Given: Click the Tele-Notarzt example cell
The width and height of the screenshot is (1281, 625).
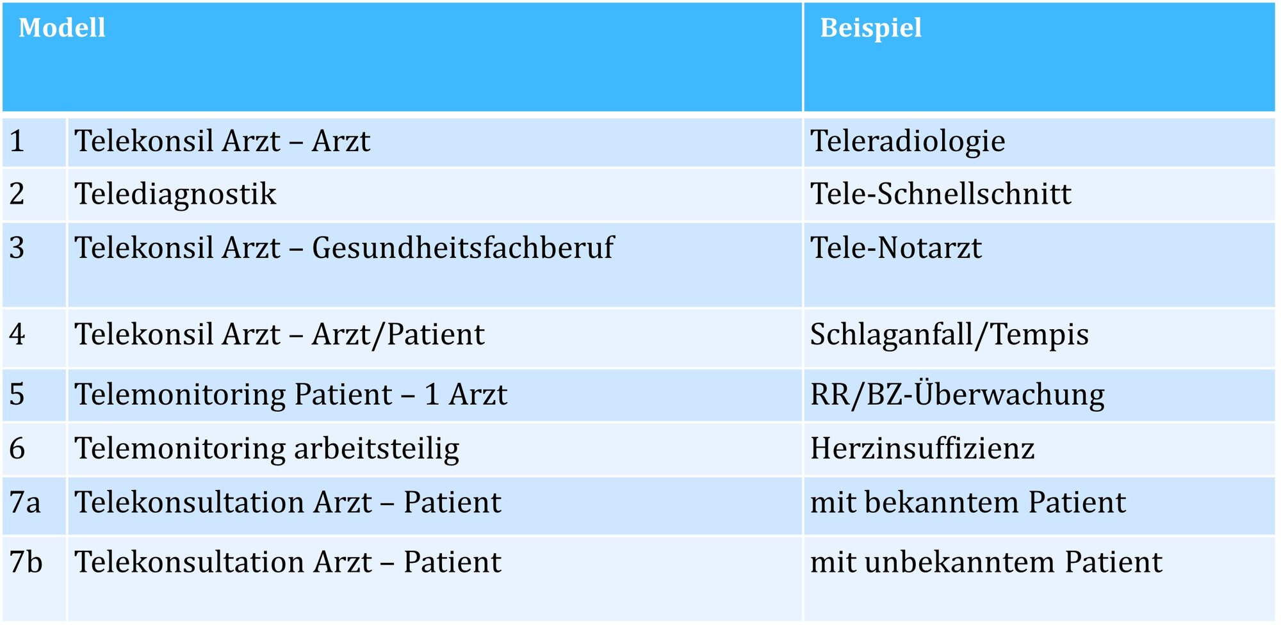Looking at the screenshot, I should (895, 248).
